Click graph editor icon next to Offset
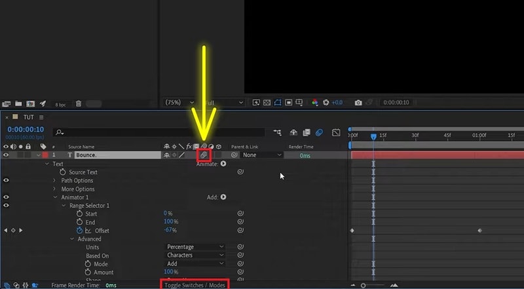 [88, 231]
